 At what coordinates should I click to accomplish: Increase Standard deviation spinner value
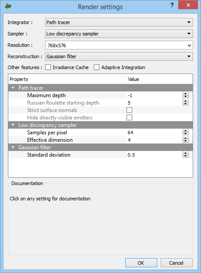pyautogui.click(x=186, y=153)
